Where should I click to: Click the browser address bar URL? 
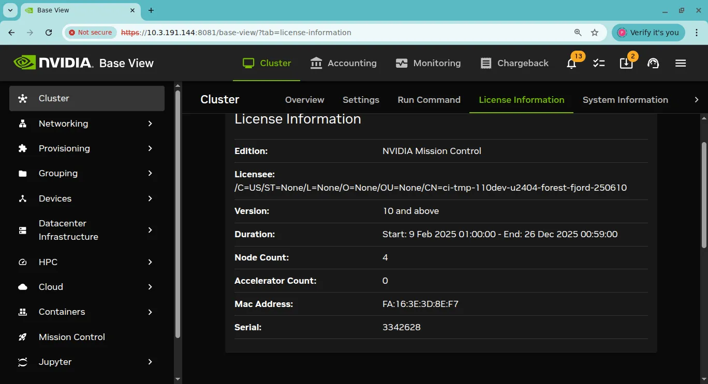[236, 32]
